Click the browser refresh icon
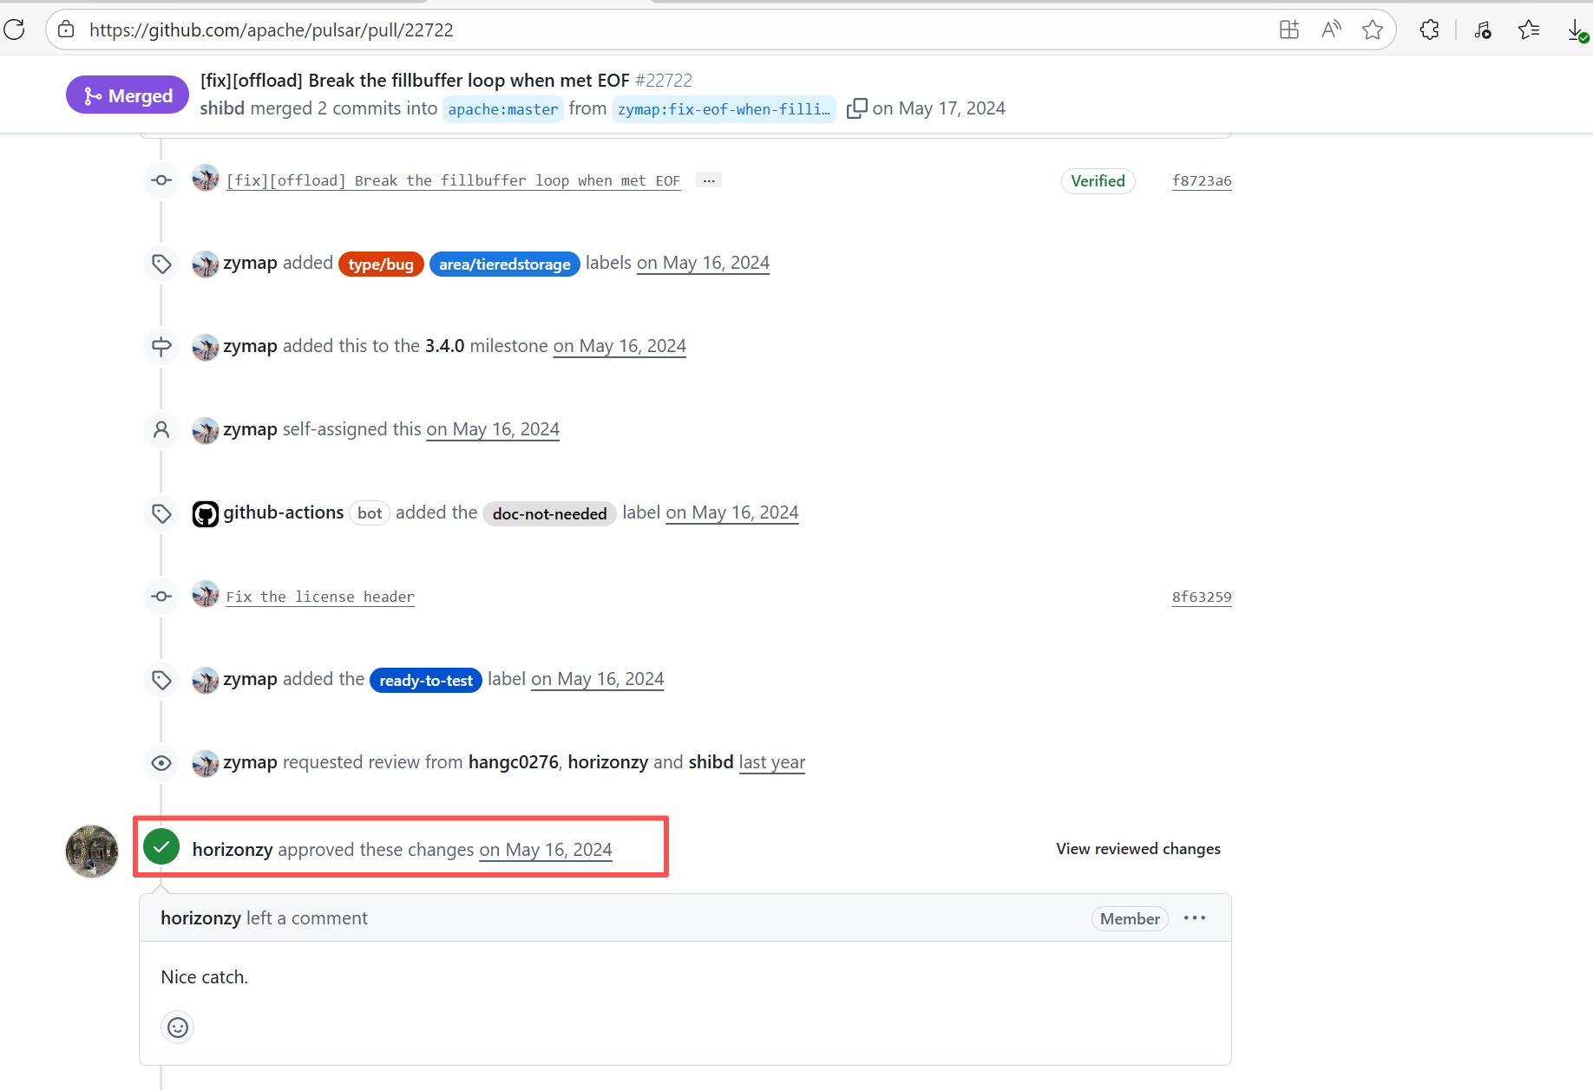This screenshot has height=1090, width=1593. click(x=15, y=29)
